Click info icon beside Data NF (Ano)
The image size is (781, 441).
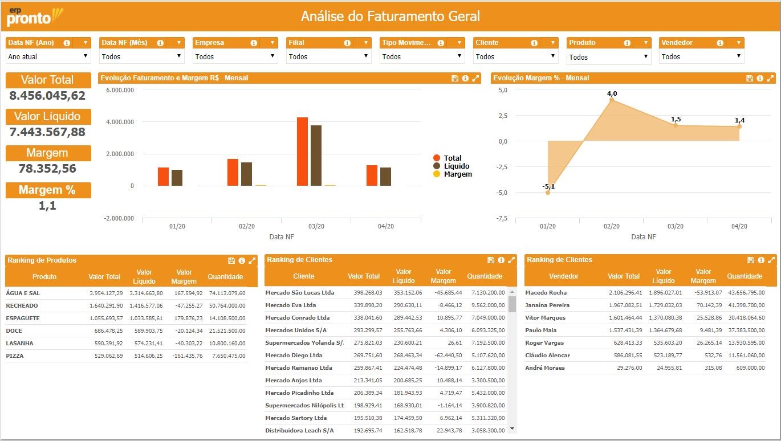click(x=67, y=43)
